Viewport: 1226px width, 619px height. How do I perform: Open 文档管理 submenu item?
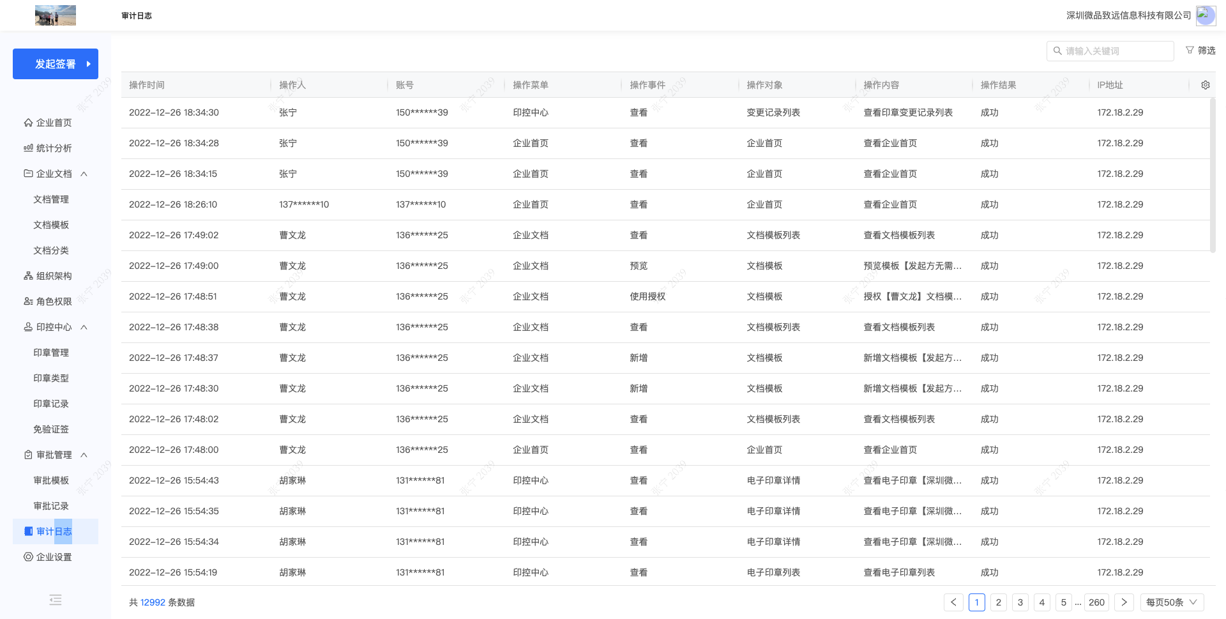coord(51,199)
